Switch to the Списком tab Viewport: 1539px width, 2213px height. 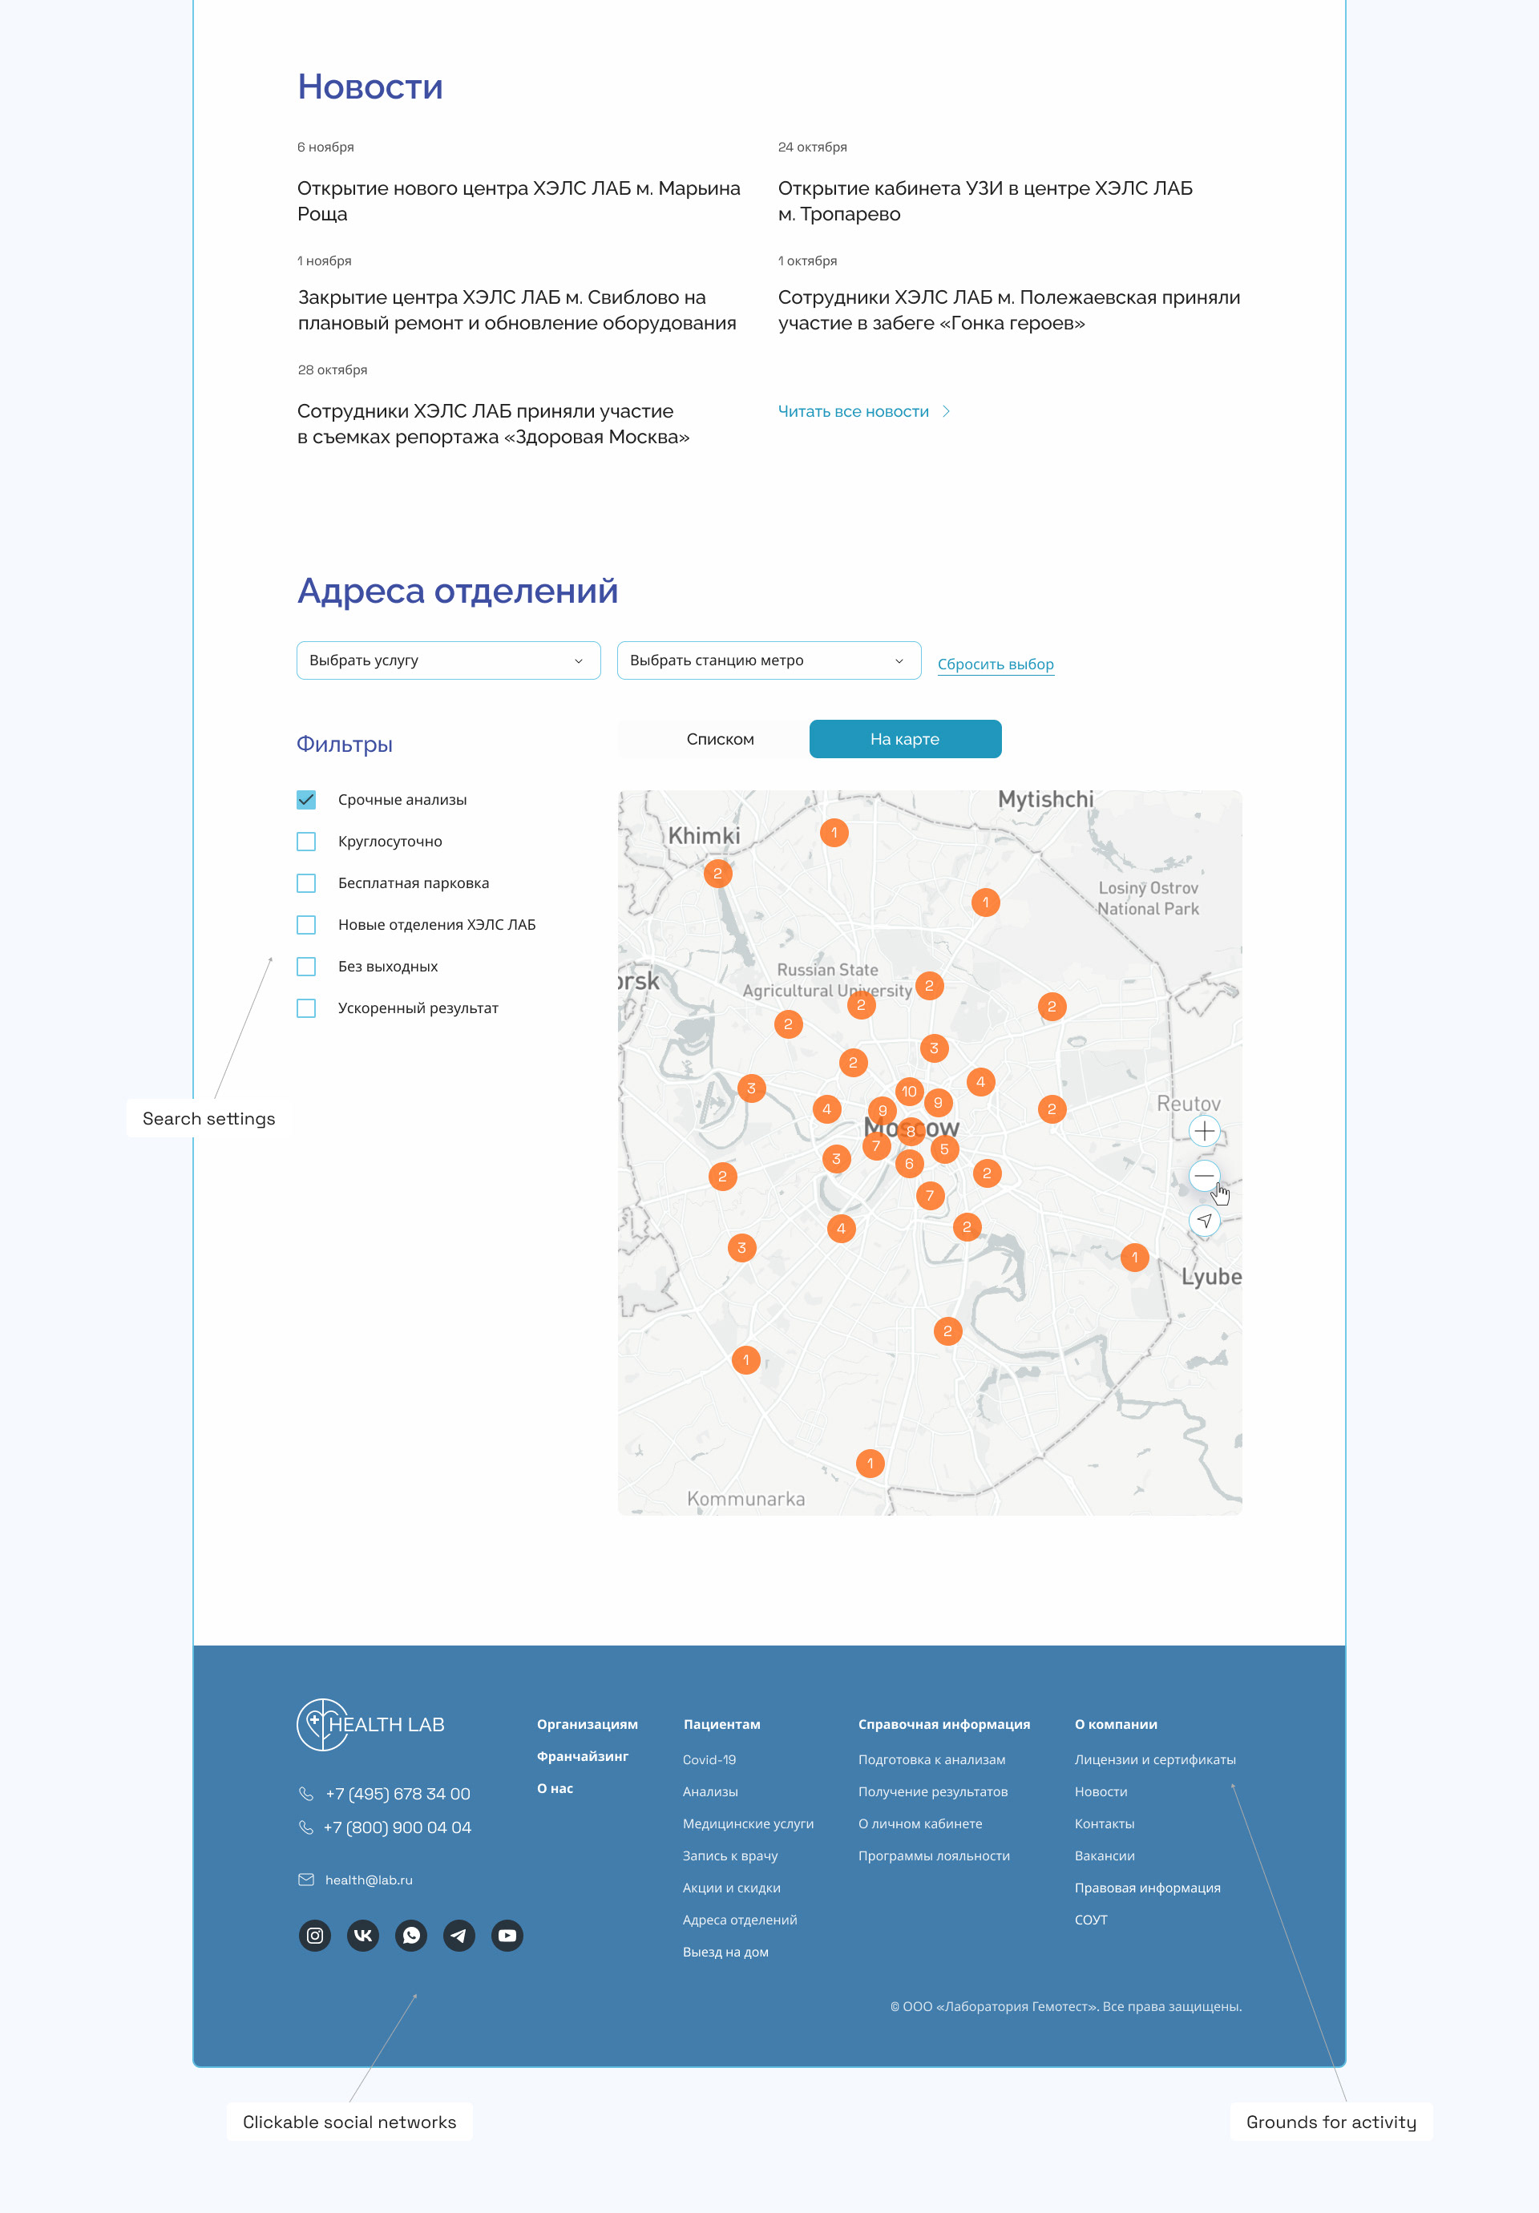pos(720,739)
